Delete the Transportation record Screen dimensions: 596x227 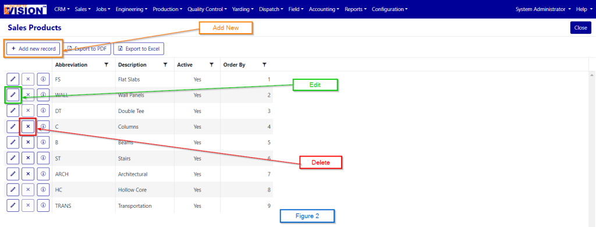pos(28,205)
